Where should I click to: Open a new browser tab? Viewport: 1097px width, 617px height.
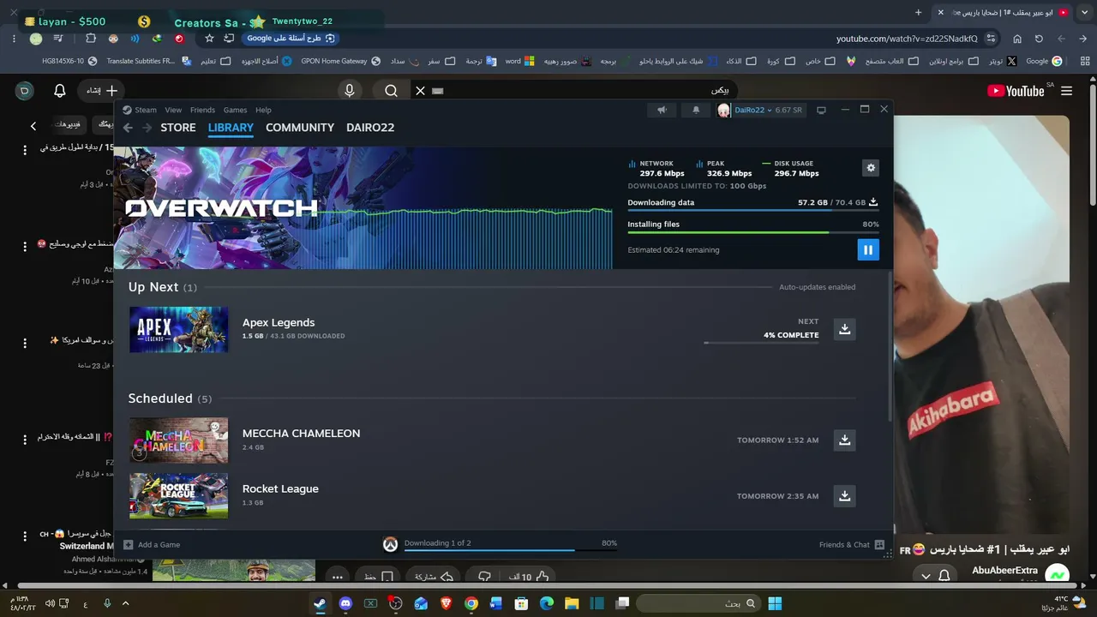[x=918, y=13]
